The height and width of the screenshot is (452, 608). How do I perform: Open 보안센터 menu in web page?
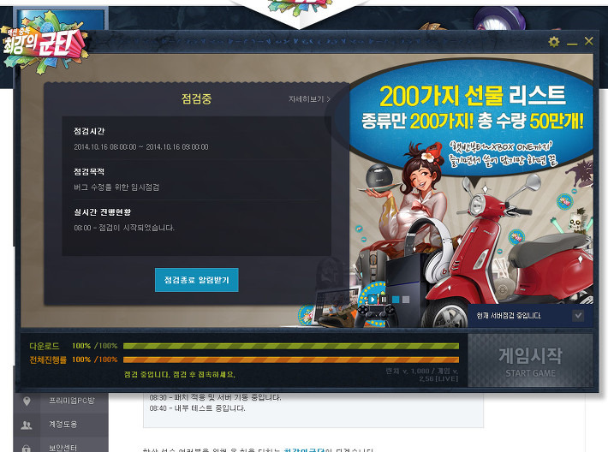(63, 448)
